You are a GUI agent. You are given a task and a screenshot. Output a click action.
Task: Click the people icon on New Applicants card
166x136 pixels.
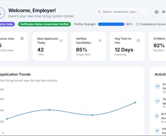click(x=61, y=41)
